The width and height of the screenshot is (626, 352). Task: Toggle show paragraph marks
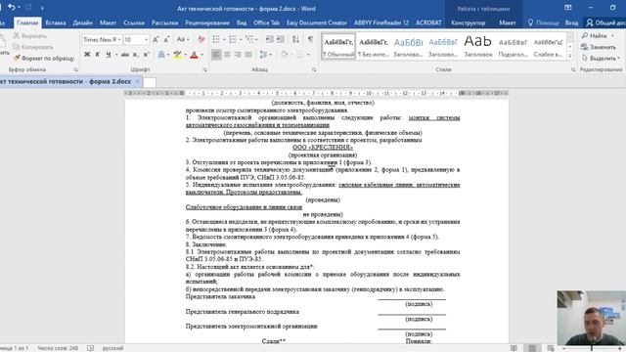coord(310,39)
